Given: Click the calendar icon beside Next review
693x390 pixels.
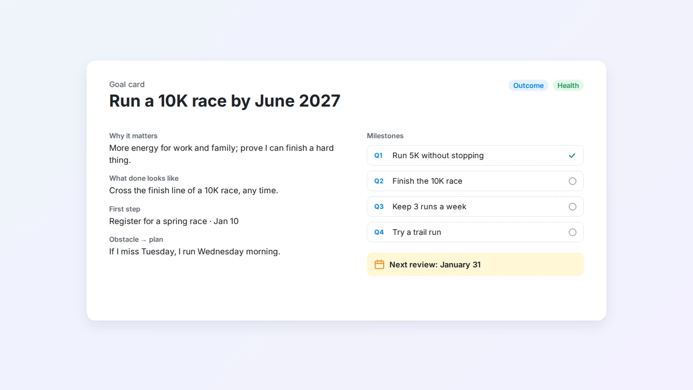Looking at the screenshot, I should click(379, 264).
